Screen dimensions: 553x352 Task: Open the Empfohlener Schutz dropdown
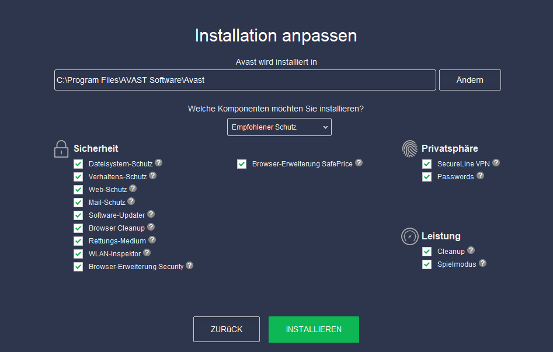(x=279, y=127)
